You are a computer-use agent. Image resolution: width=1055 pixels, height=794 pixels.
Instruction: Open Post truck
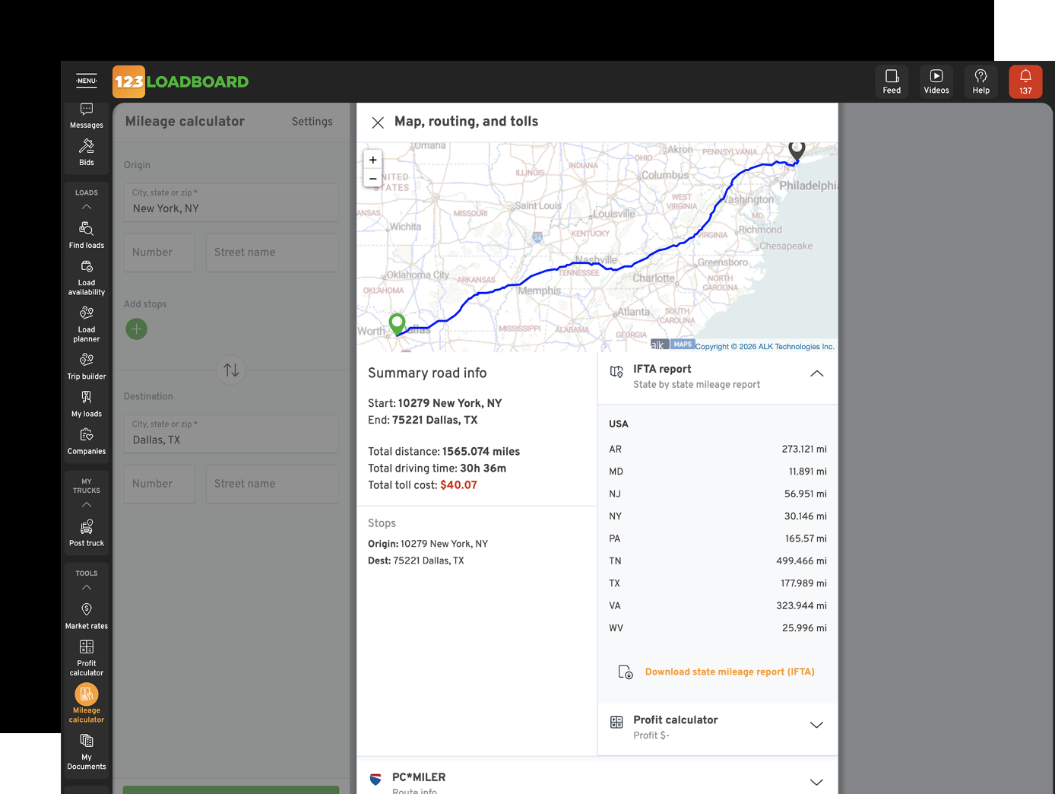pos(87,533)
